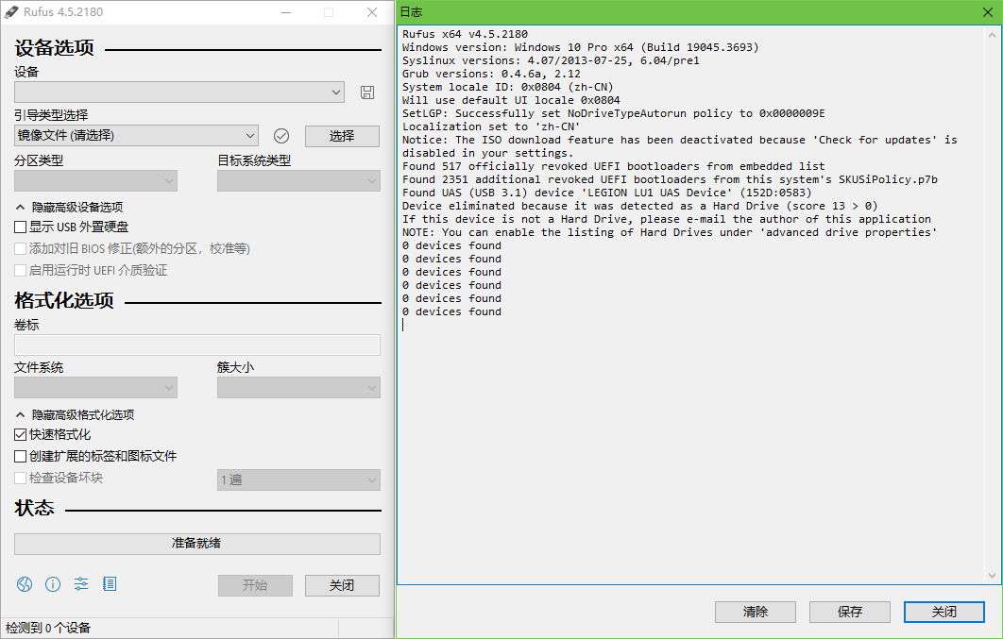Click the globe language icon
Image resolution: width=1003 pixels, height=639 pixels.
coord(25,584)
